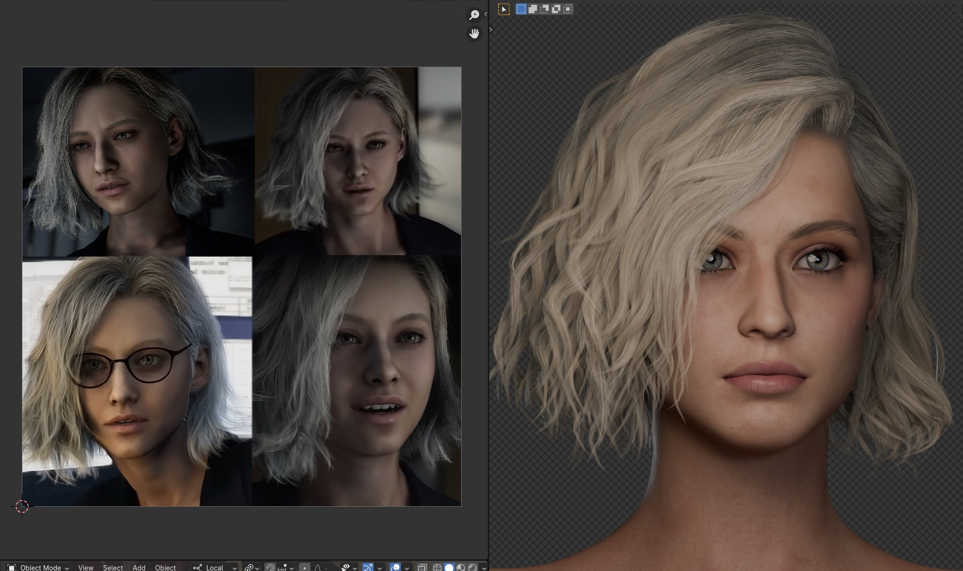
Task: Click the zoom magnifier gizmo in viewport
Action: (474, 15)
